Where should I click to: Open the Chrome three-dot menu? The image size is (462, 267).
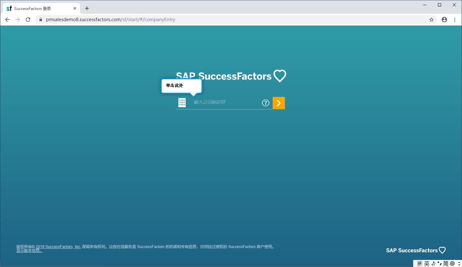point(455,20)
